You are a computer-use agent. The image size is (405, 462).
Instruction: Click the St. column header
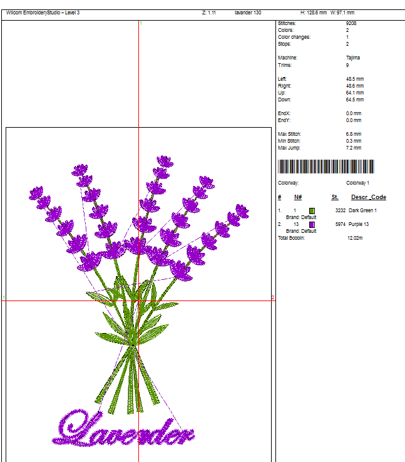point(335,197)
